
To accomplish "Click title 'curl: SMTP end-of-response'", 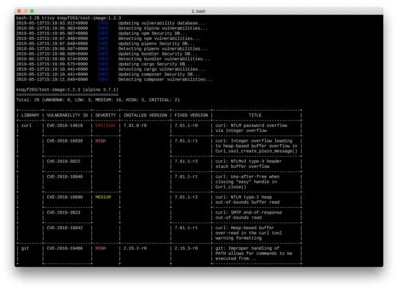I will pos(249,212).
